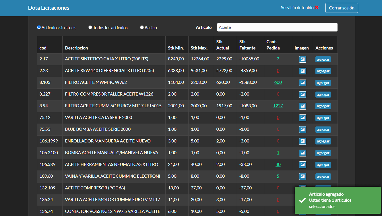View image for FILTRO COMPRESOR TALLER ACEITE
This screenshot has height=216, width=382.
click(303, 94)
